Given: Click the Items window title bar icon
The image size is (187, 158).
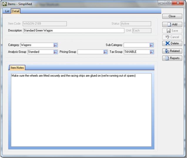Looking at the screenshot, I should (x=4, y=4).
